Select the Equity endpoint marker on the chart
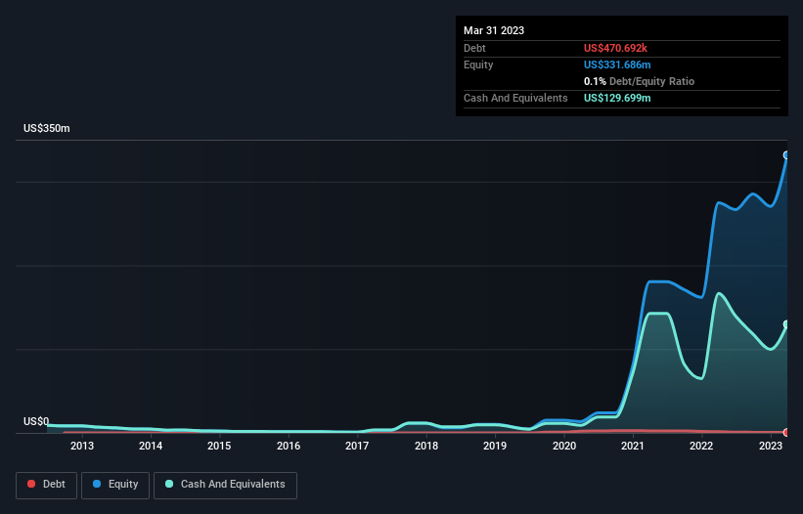The height and width of the screenshot is (514, 803). click(x=786, y=155)
